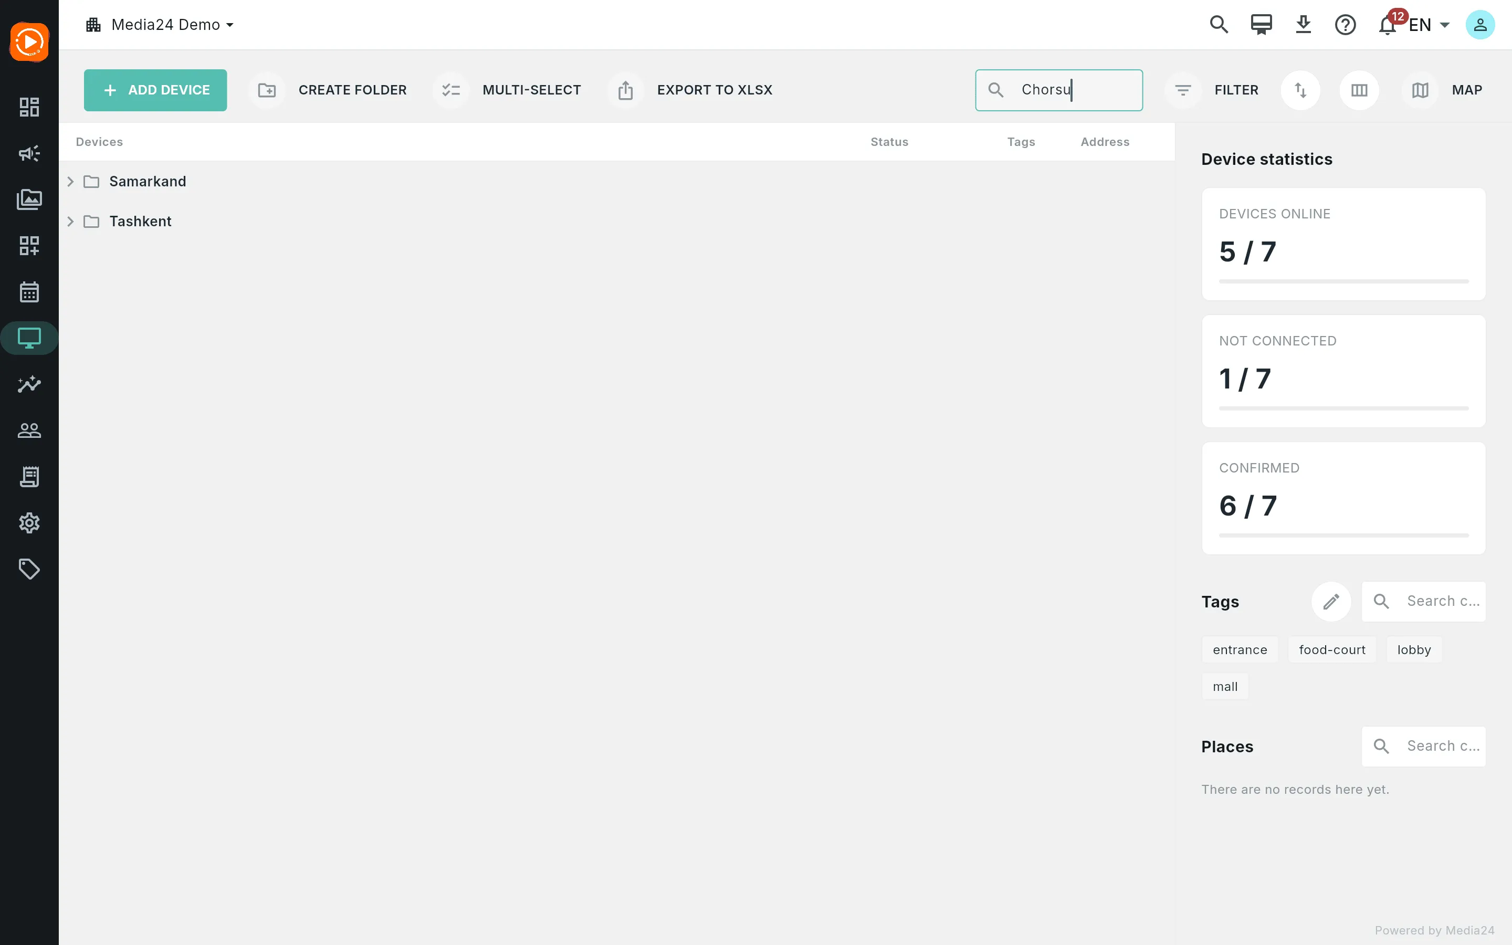Open the Media library sidebar icon
Image resolution: width=1512 pixels, height=945 pixels.
pos(29,199)
